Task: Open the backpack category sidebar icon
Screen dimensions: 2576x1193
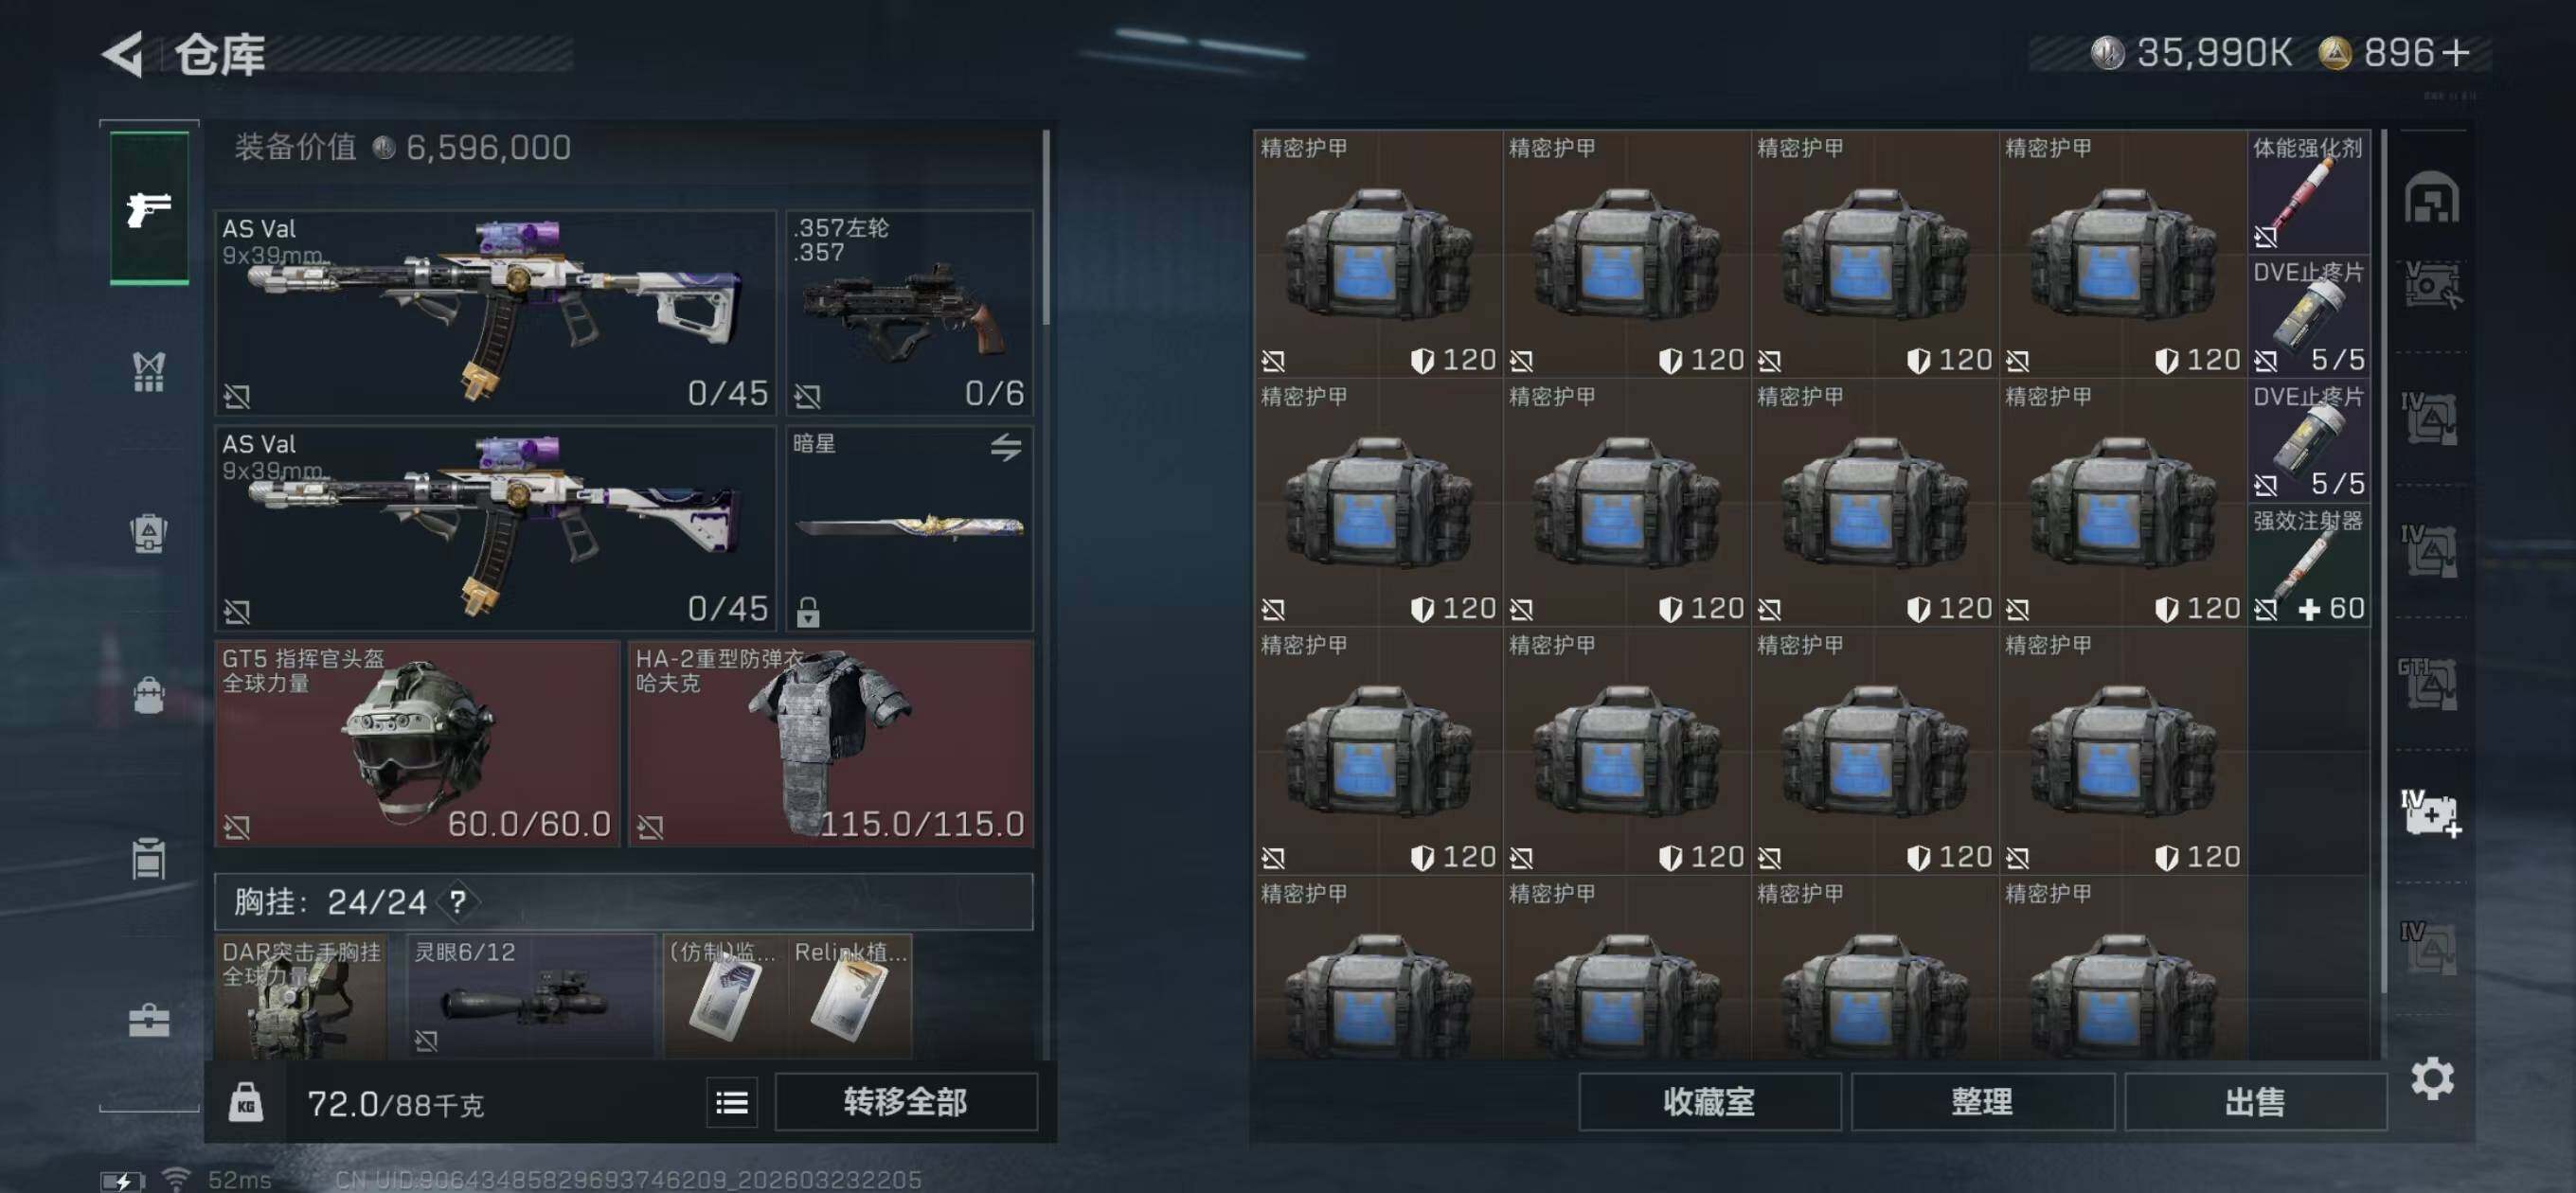Action: pos(149,533)
